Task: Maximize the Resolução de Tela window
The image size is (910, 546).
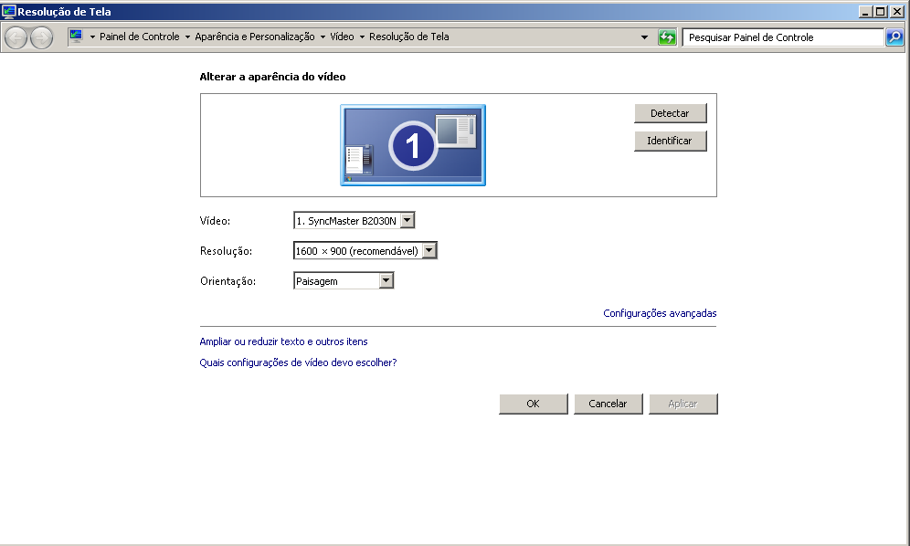Action: tap(881, 12)
